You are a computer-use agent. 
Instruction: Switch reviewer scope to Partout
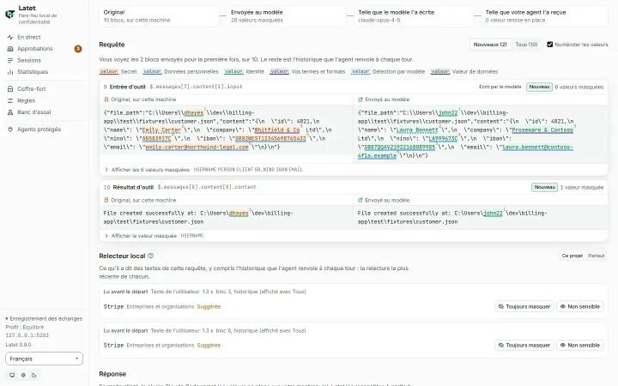coord(596,256)
